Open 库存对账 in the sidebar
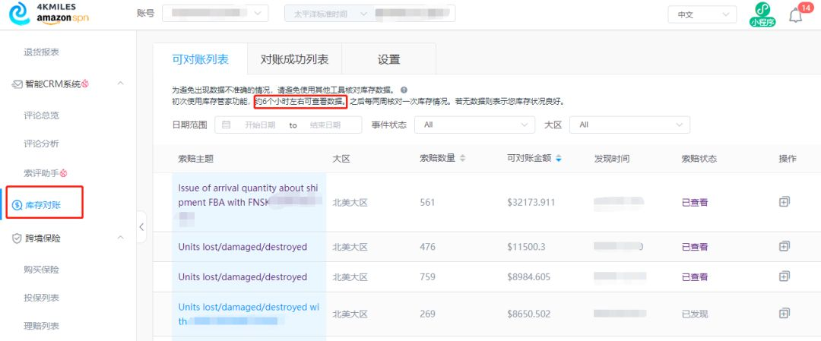821x341 pixels. click(44, 205)
